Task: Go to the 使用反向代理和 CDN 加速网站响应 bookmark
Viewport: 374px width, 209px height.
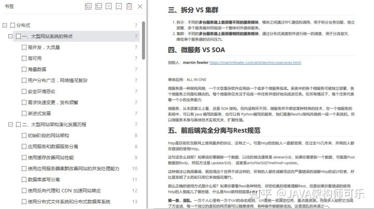Action: [x=64, y=191]
